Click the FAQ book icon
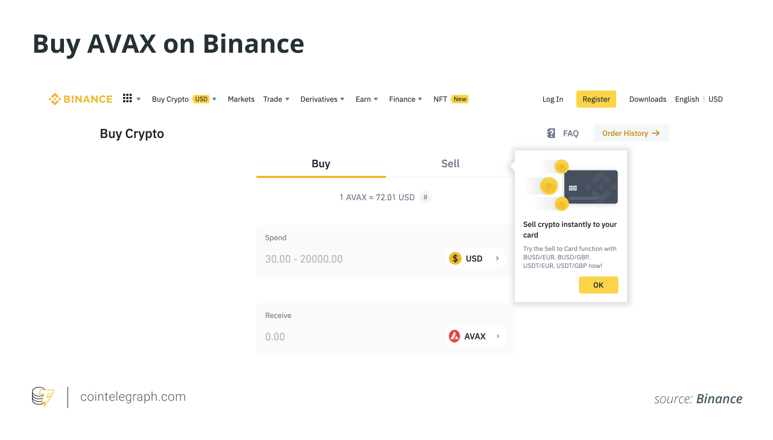This screenshot has height=440, width=773. point(551,133)
